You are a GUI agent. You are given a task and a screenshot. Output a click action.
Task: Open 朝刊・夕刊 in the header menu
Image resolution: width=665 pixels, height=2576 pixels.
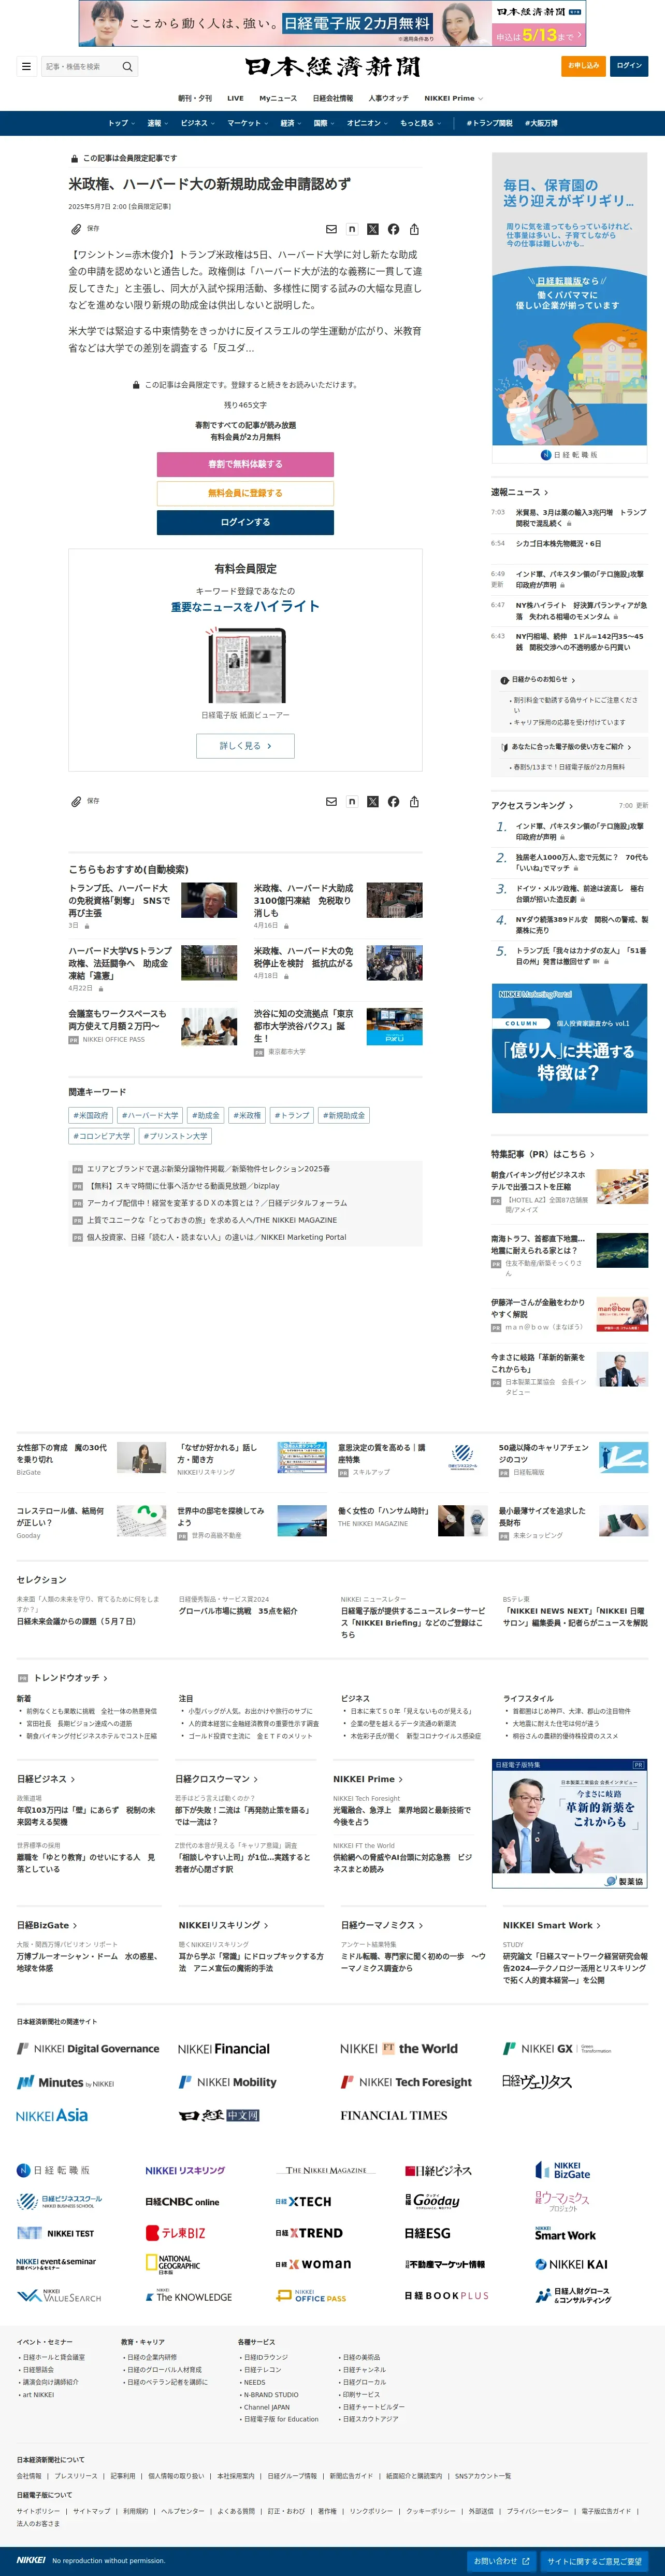click(195, 98)
